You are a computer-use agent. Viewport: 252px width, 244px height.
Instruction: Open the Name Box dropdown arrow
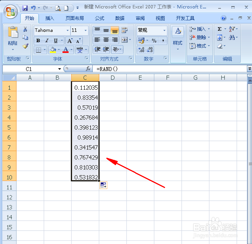59,69
